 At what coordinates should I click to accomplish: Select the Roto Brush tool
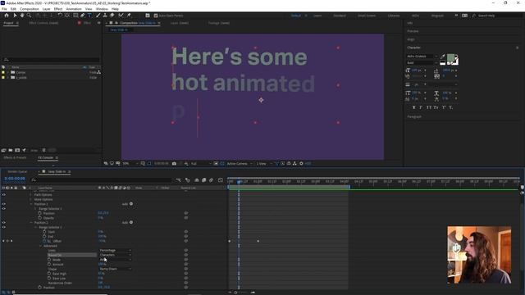pyautogui.click(x=121, y=16)
